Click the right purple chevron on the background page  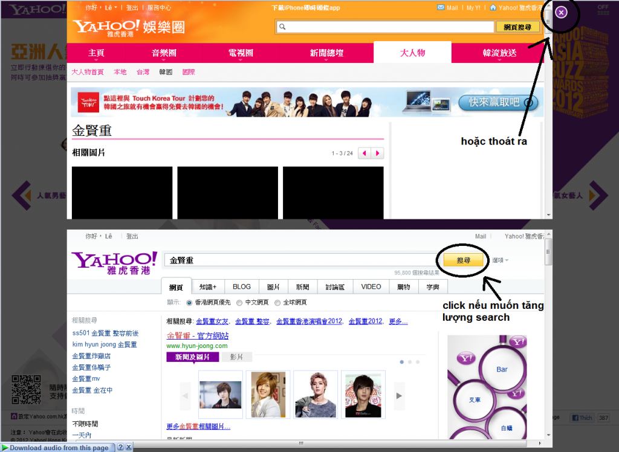coord(598,195)
